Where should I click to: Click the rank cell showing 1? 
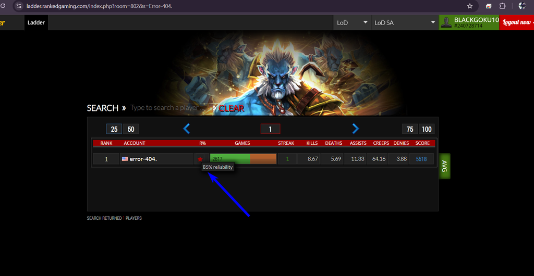[106, 159]
